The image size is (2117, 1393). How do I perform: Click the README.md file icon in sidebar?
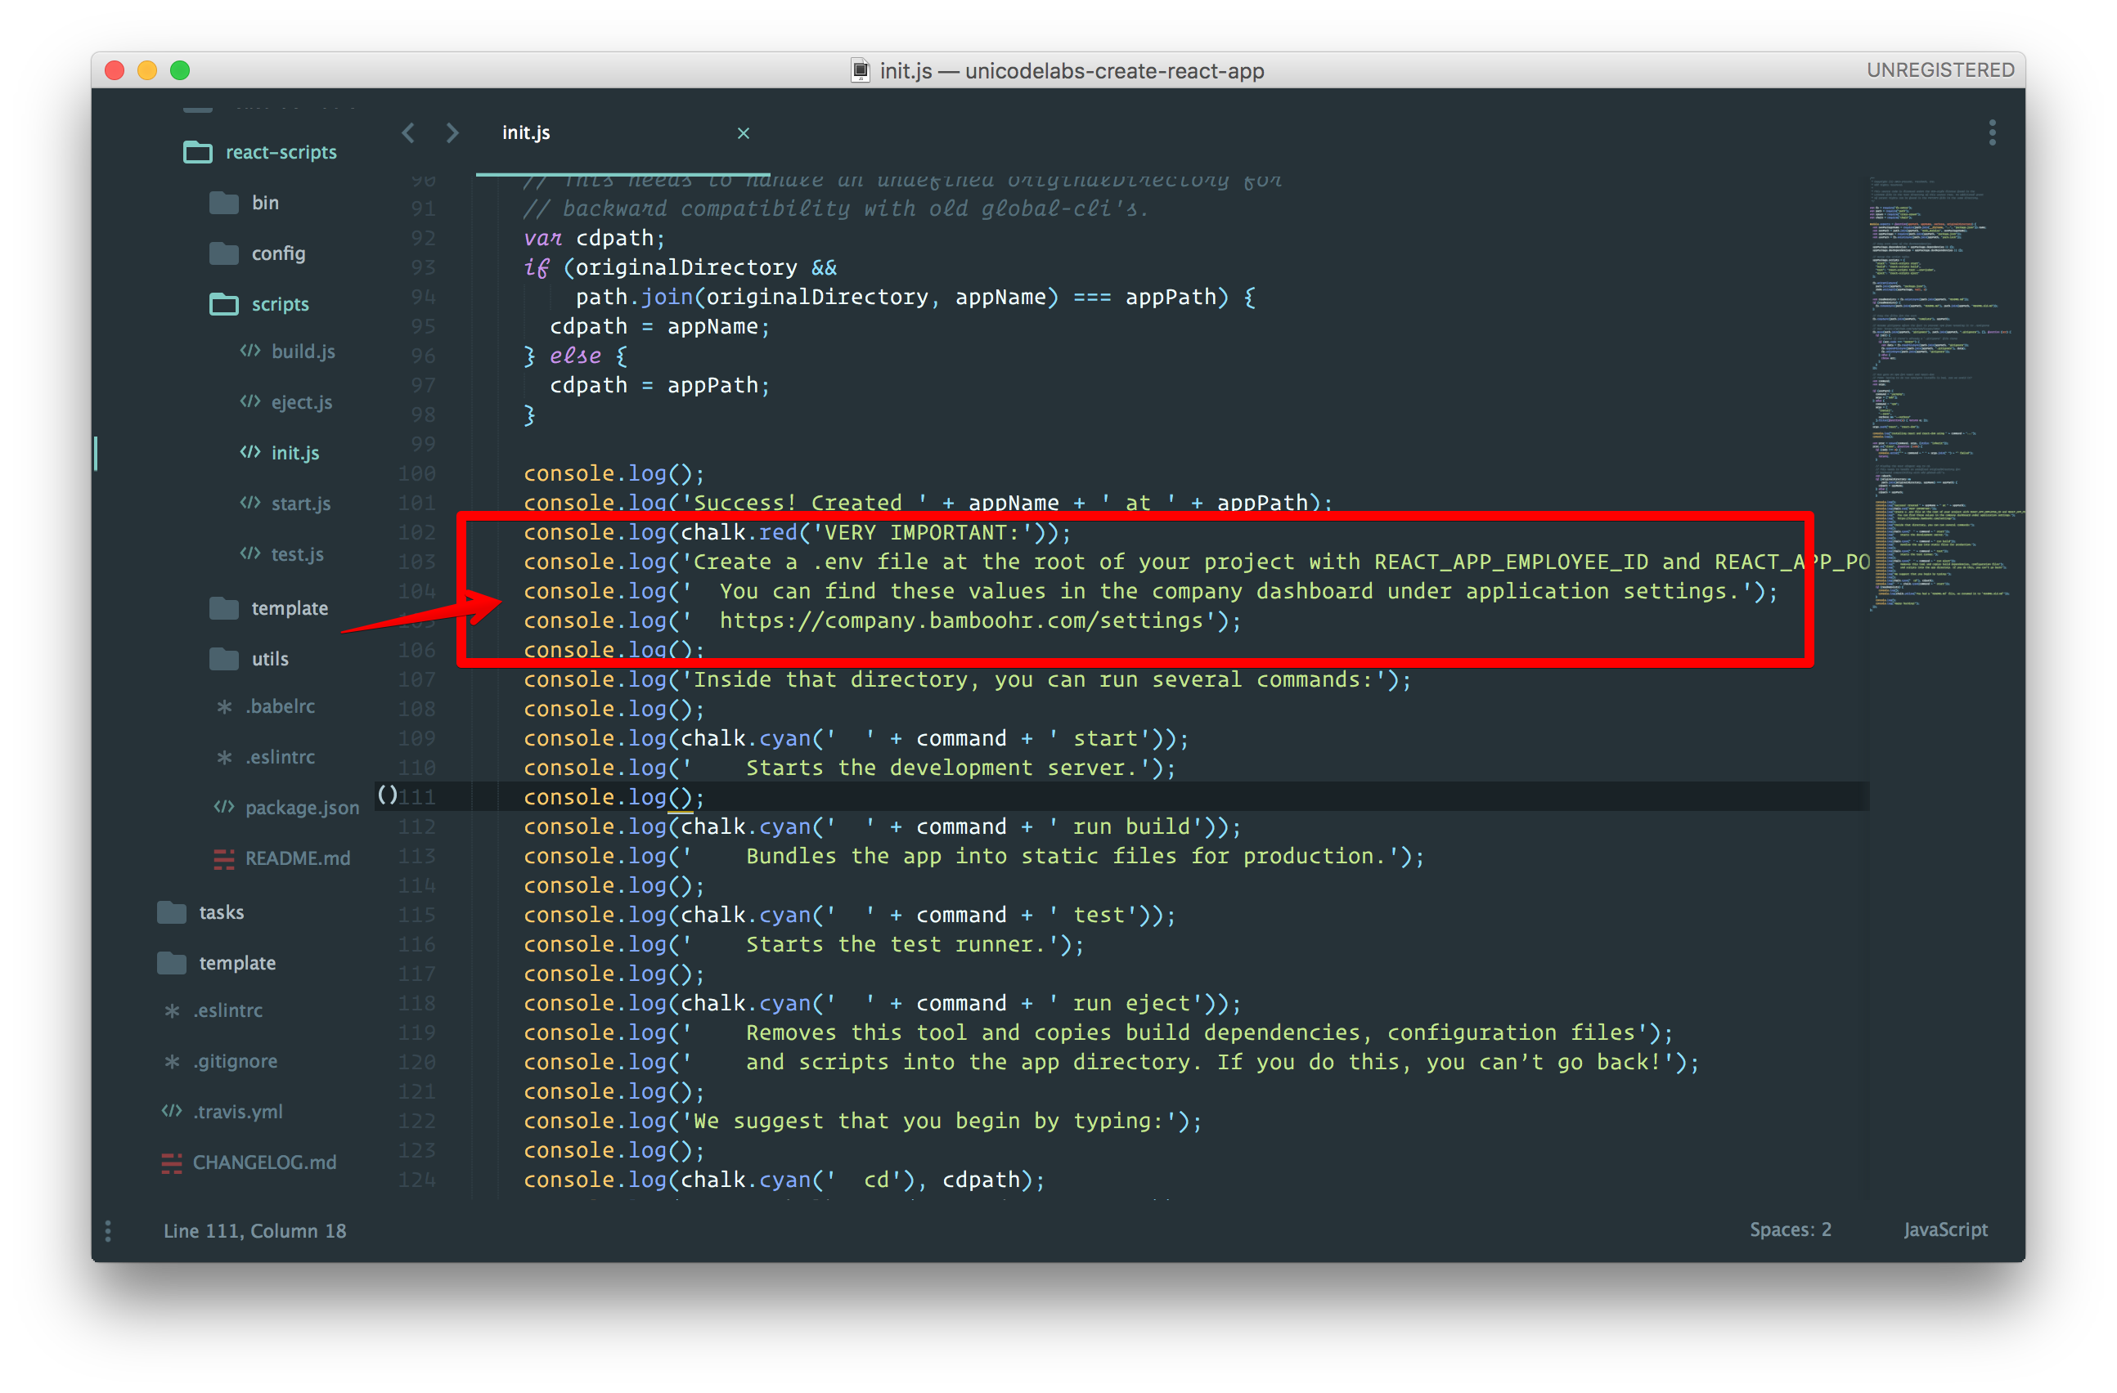[223, 858]
